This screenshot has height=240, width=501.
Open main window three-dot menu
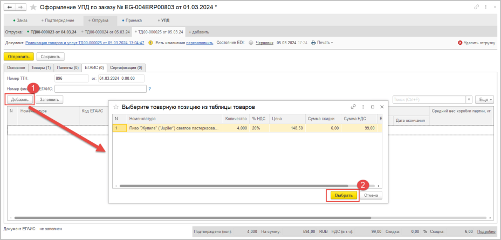point(486,6)
